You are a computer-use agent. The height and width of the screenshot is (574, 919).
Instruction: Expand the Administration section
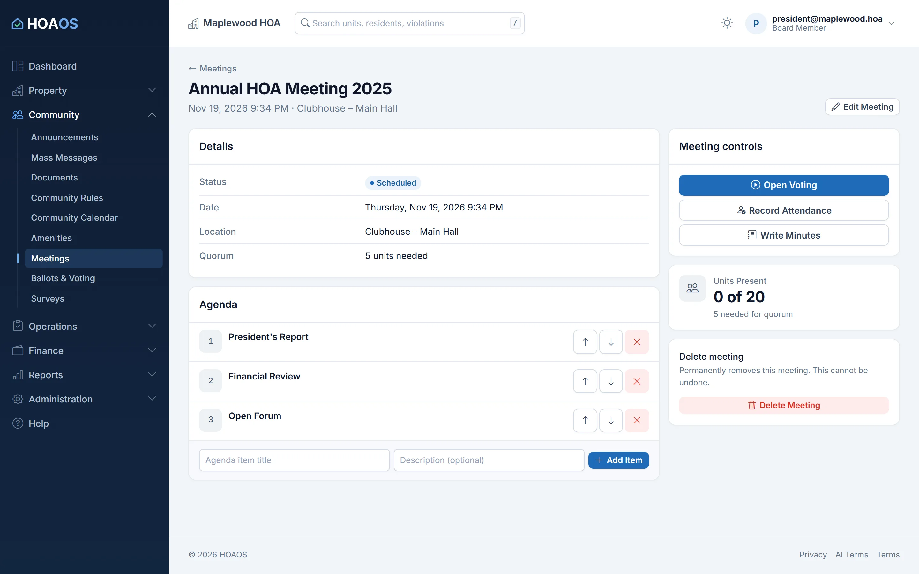(84, 399)
